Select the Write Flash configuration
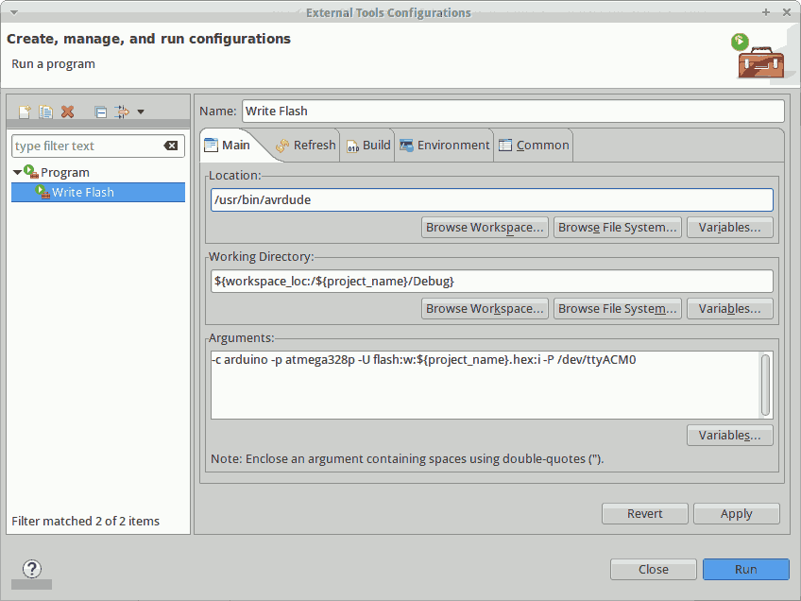This screenshot has width=801, height=601. point(82,192)
